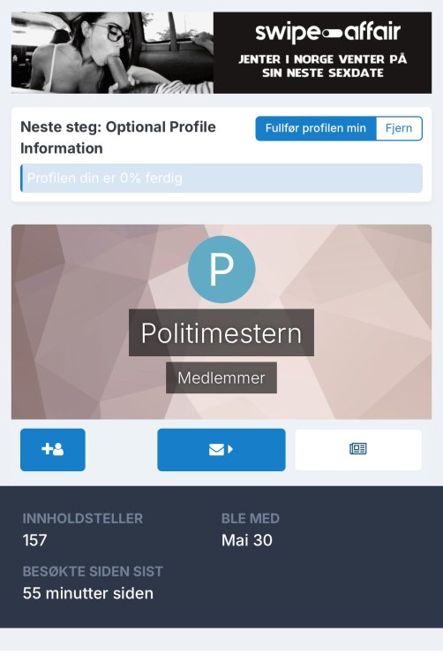Click the swipe affair logo in banner
443x663 pixels.
coord(327,32)
